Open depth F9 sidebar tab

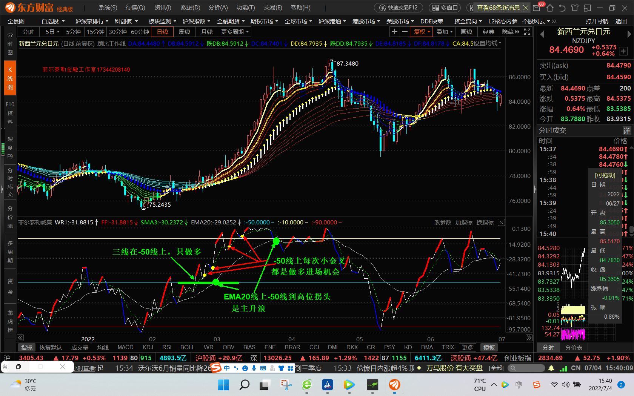[x=10, y=147]
